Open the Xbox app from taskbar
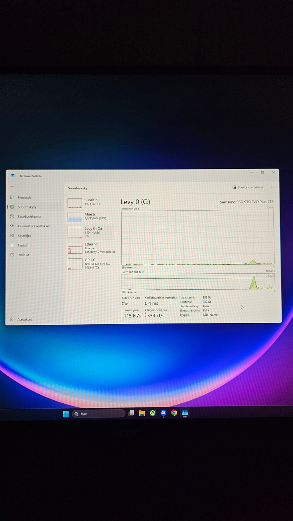293x521 pixels. point(153,413)
